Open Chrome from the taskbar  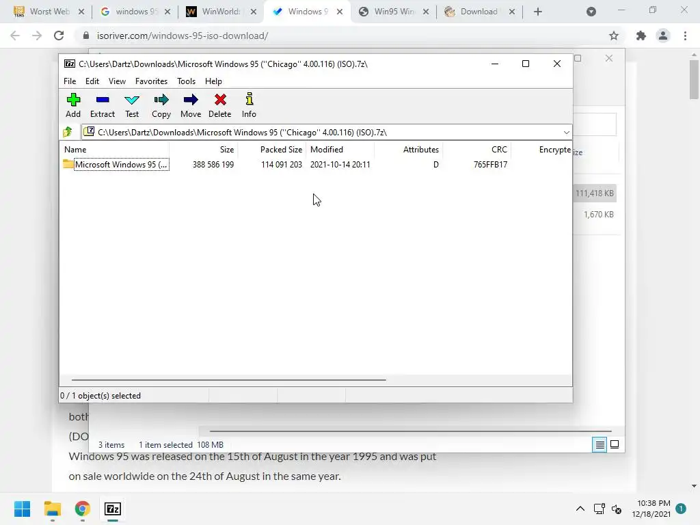point(83,509)
